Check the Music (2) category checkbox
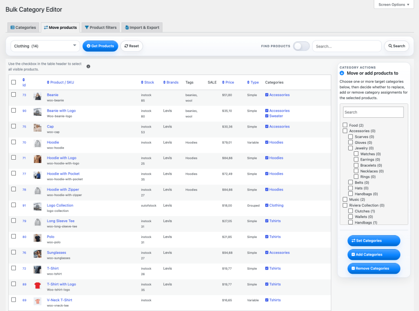The height and width of the screenshot is (311, 419). coord(345,199)
